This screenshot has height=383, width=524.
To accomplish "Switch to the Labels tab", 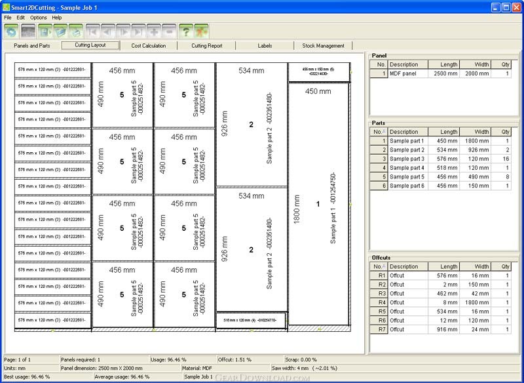I will coord(265,45).
